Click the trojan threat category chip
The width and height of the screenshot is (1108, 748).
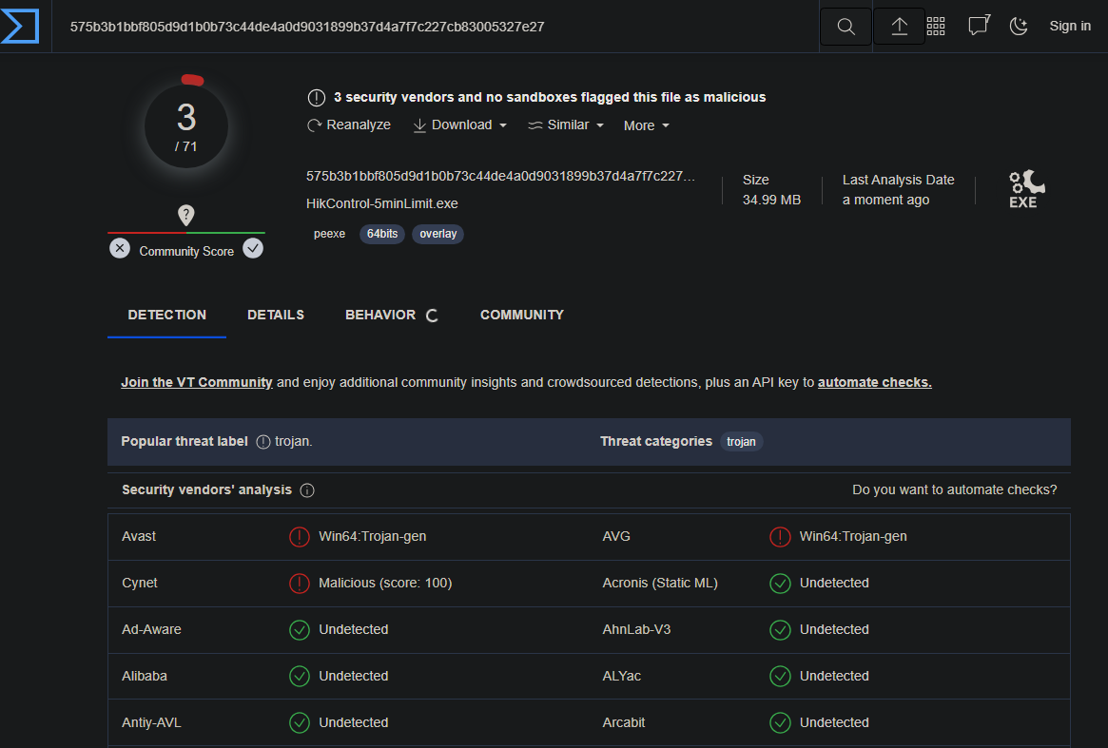pyautogui.click(x=741, y=441)
